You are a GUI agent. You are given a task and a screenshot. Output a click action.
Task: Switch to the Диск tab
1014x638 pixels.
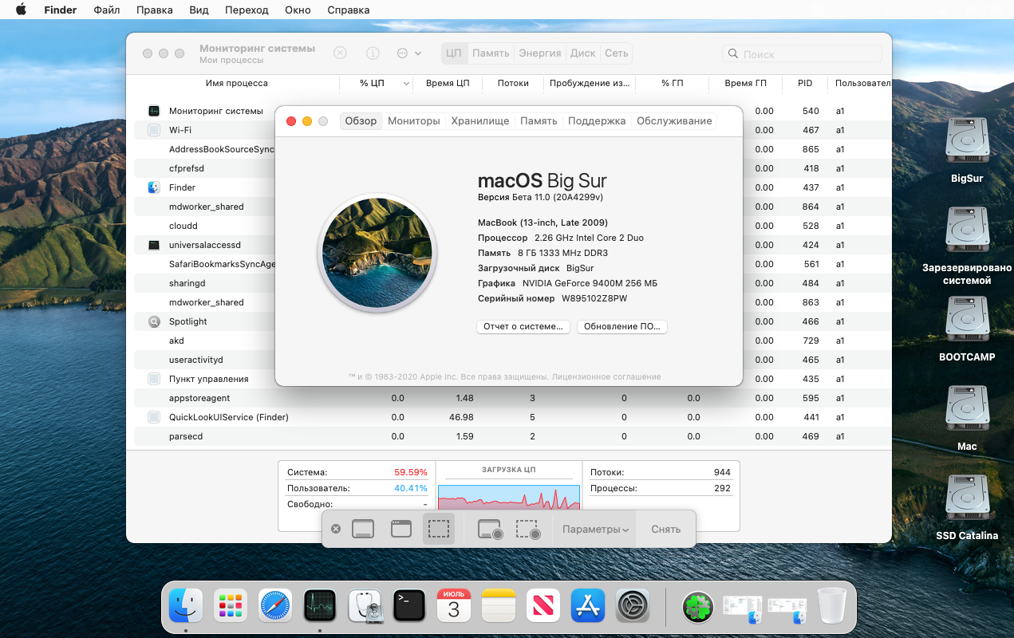583,53
